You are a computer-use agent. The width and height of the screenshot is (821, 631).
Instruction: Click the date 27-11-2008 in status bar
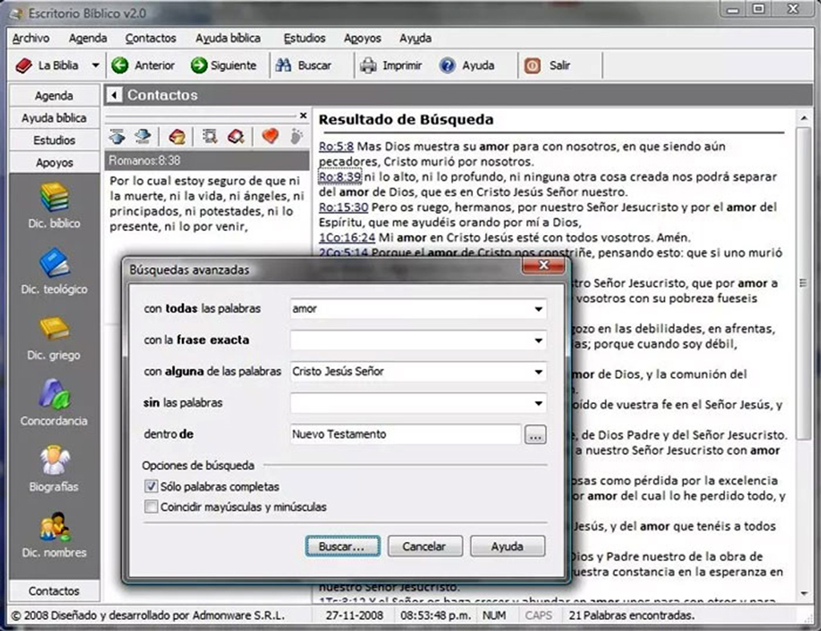[x=354, y=615]
